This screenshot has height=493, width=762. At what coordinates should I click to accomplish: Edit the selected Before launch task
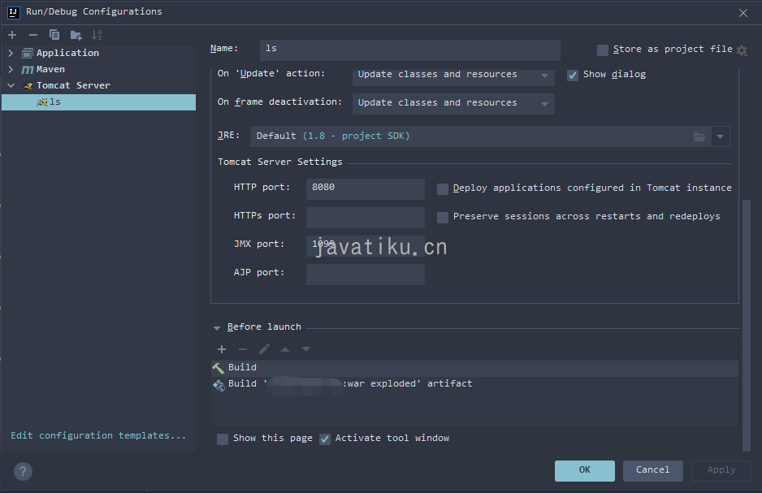tap(264, 349)
